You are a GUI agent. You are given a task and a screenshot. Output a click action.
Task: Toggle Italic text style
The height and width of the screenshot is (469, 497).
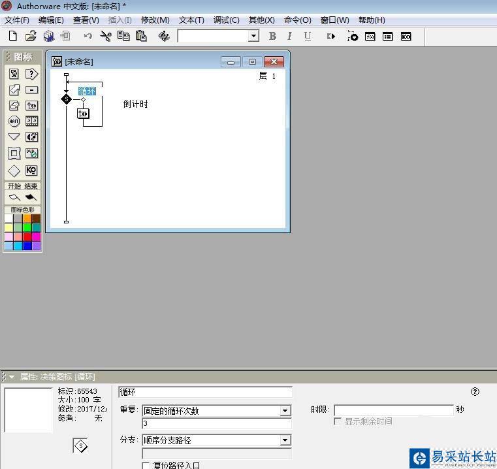(x=289, y=36)
